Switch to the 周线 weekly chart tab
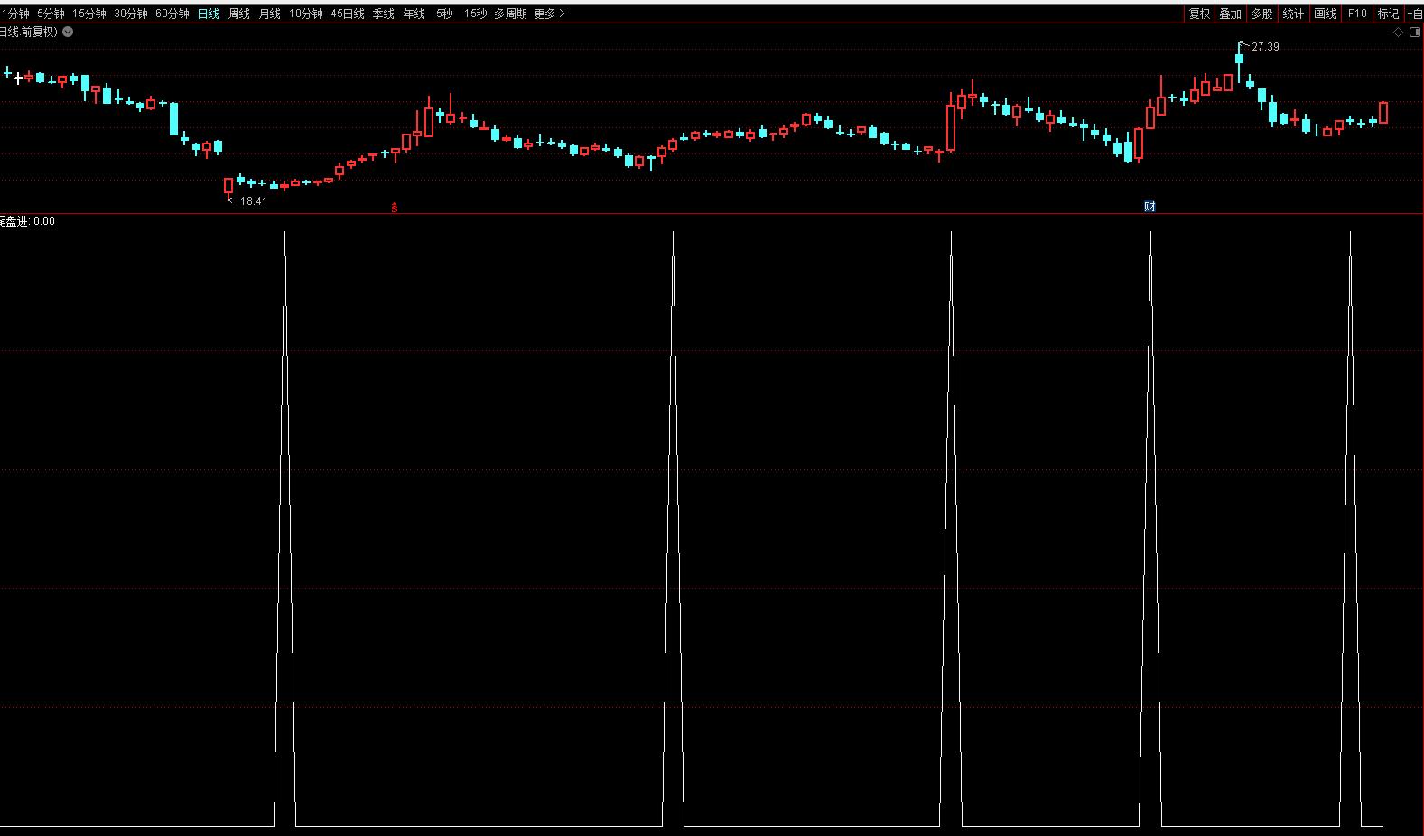The image size is (1424, 836). point(239,14)
